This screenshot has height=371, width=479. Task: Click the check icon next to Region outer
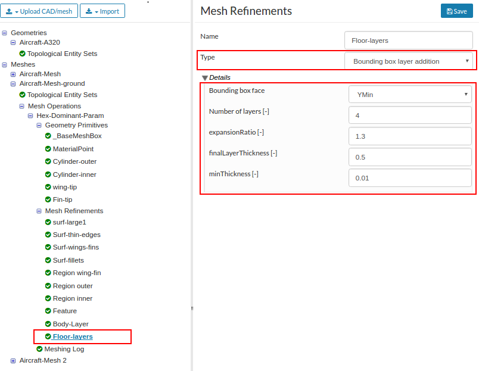coord(48,286)
